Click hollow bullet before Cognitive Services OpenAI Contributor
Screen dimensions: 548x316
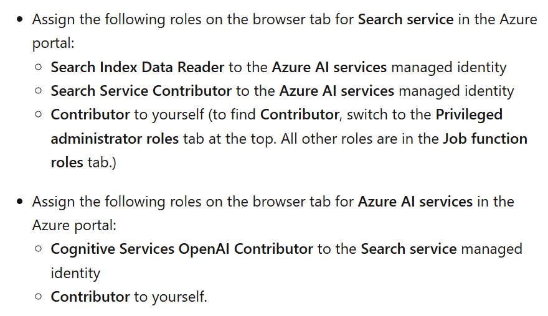pyautogui.click(x=39, y=249)
